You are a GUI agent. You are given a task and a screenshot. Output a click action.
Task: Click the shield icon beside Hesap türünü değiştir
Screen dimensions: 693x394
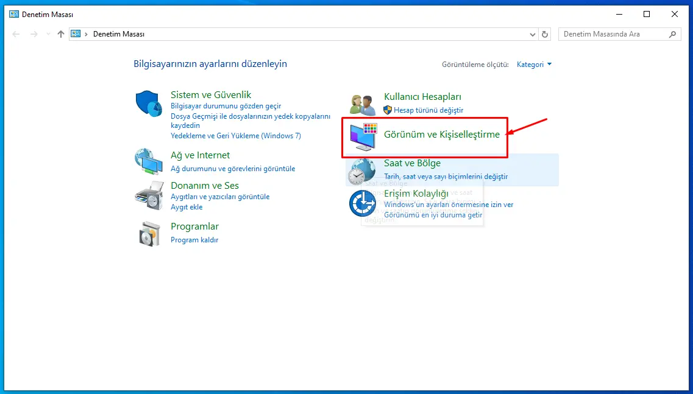coord(388,110)
